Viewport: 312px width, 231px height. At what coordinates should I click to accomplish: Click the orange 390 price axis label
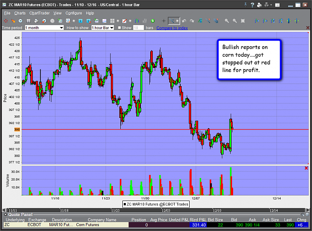17,129
